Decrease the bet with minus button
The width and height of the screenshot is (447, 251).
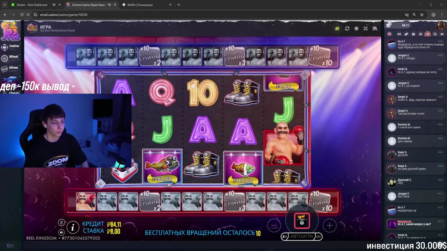coord(274,226)
